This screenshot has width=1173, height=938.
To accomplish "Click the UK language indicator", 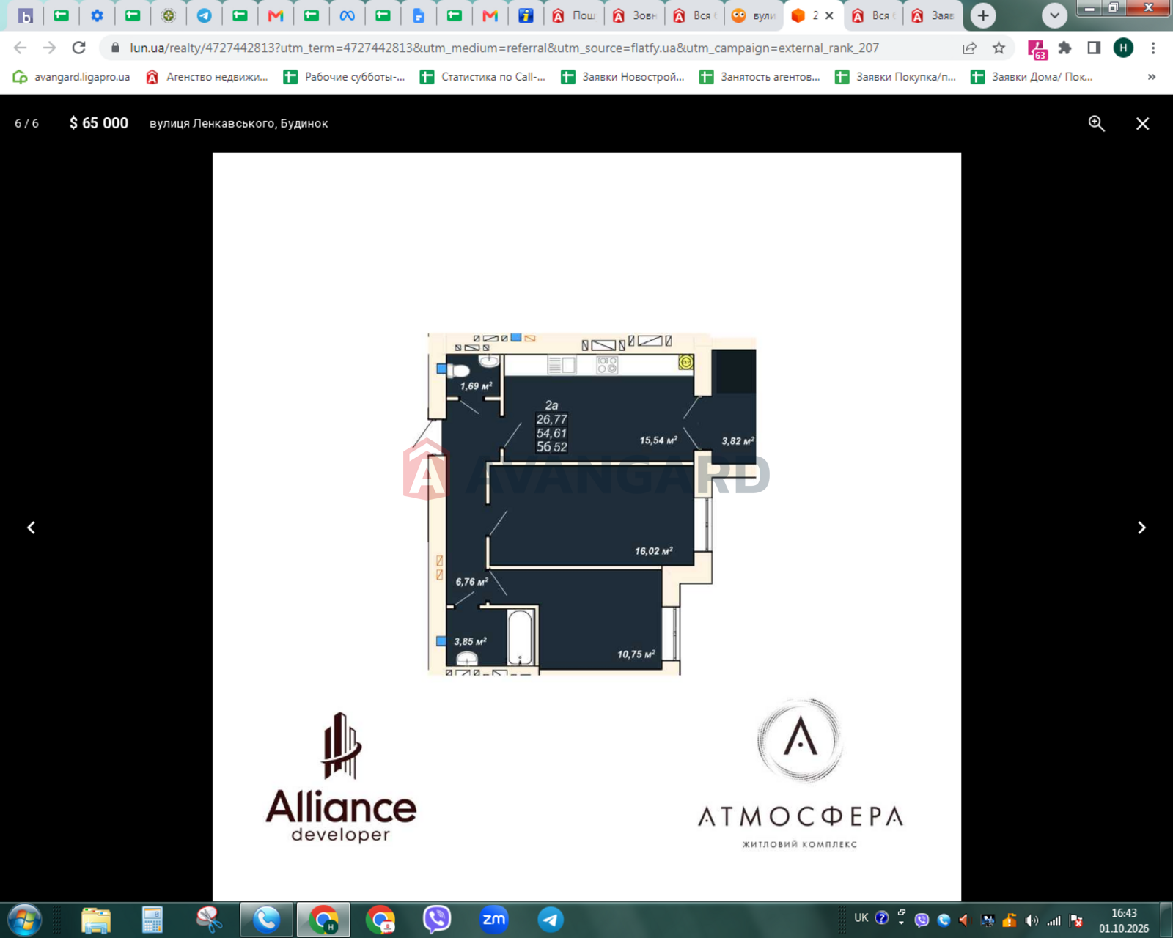I will (x=861, y=917).
